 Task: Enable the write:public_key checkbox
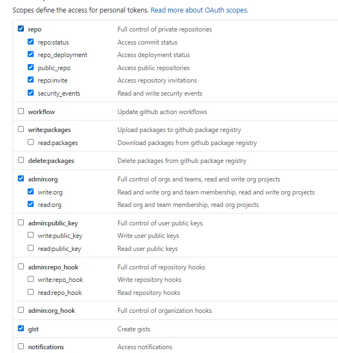pyautogui.click(x=31, y=236)
